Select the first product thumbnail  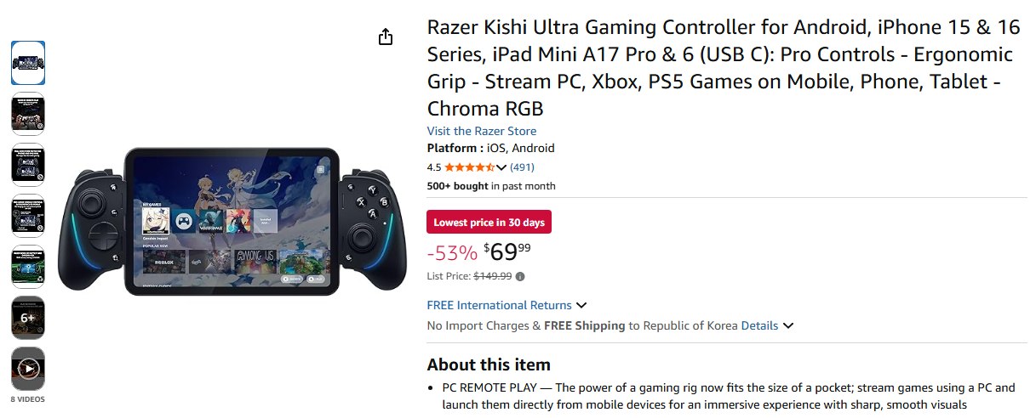pyautogui.click(x=28, y=63)
